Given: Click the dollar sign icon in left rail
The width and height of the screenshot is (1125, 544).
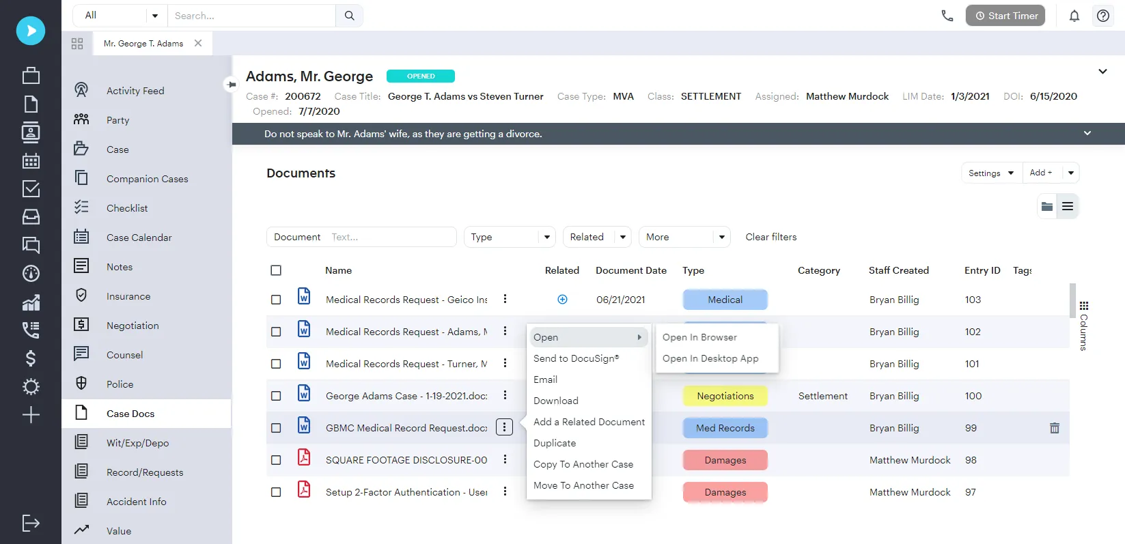Looking at the screenshot, I should [x=31, y=358].
